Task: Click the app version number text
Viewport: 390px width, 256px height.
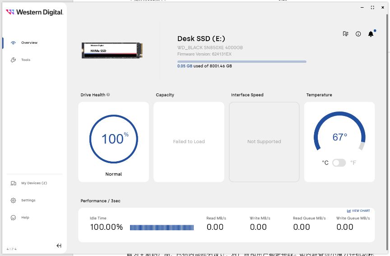Action: [11, 249]
